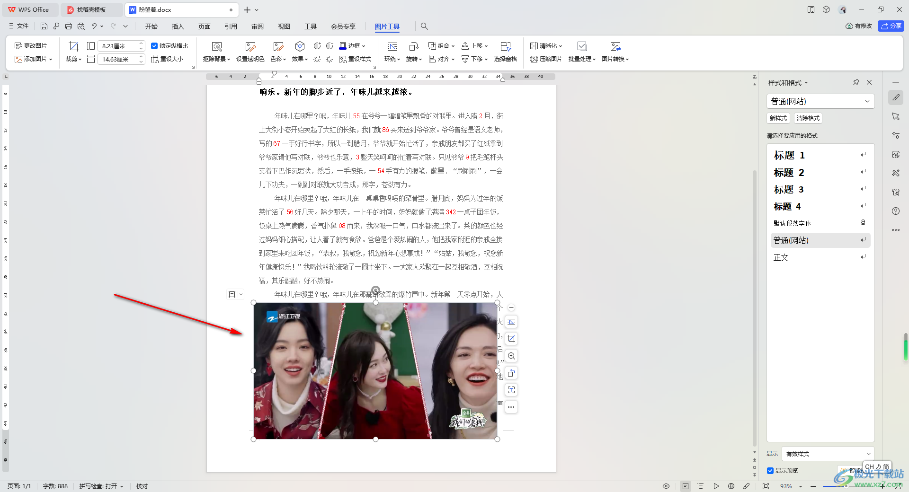Screen dimensions: 909x492
Task: Click the increase brightness icon
Action: (317, 59)
